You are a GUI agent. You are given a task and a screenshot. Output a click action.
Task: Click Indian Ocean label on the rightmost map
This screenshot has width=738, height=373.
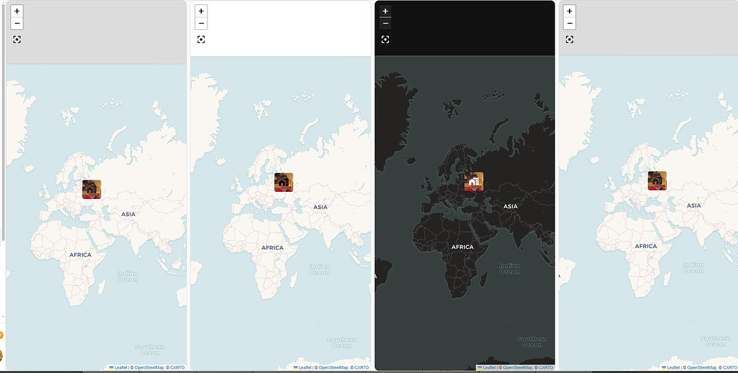tap(693, 268)
